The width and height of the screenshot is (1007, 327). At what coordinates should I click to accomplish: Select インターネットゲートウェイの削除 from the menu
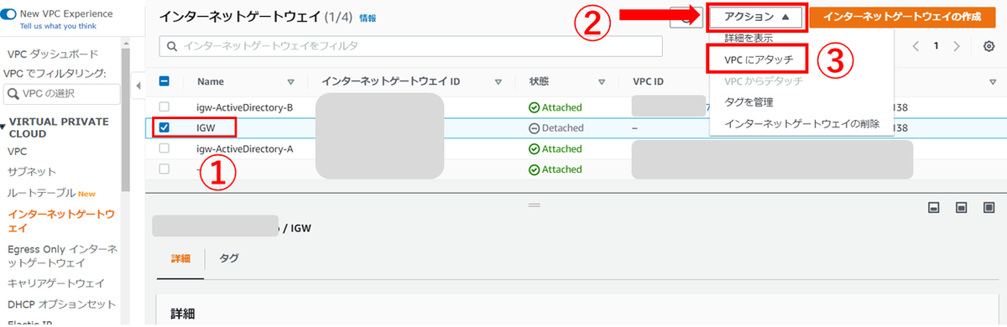[x=801, y=124]
